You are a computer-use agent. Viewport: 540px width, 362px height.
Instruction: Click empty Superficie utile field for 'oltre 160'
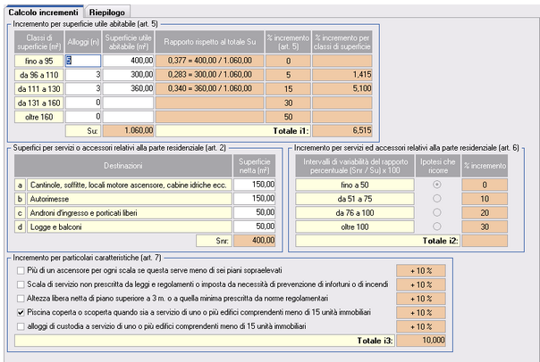pos(128,117)
